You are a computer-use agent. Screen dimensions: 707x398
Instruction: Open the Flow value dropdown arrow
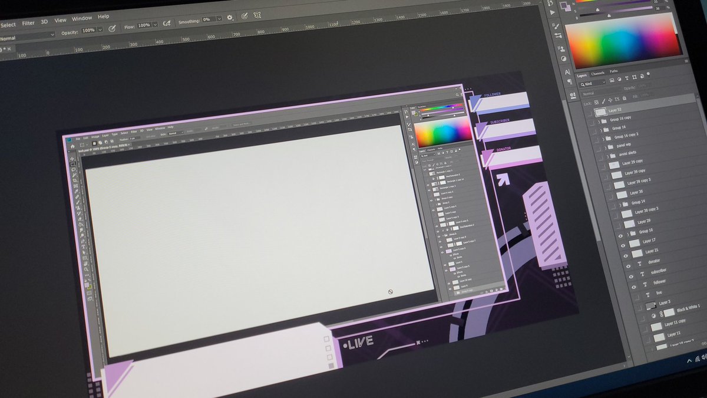(156, 24)
